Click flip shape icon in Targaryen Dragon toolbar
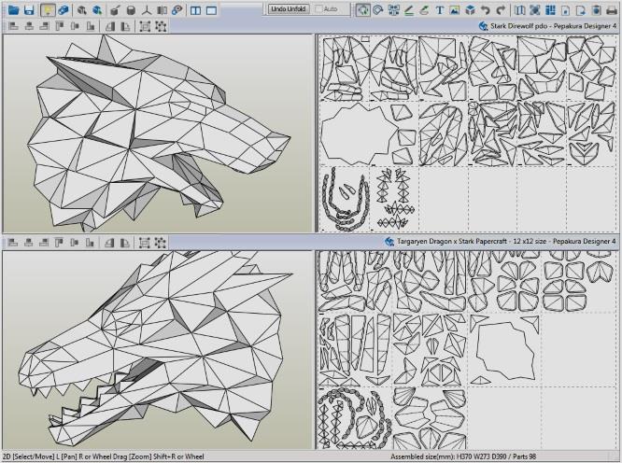 [x=110, y=242]
